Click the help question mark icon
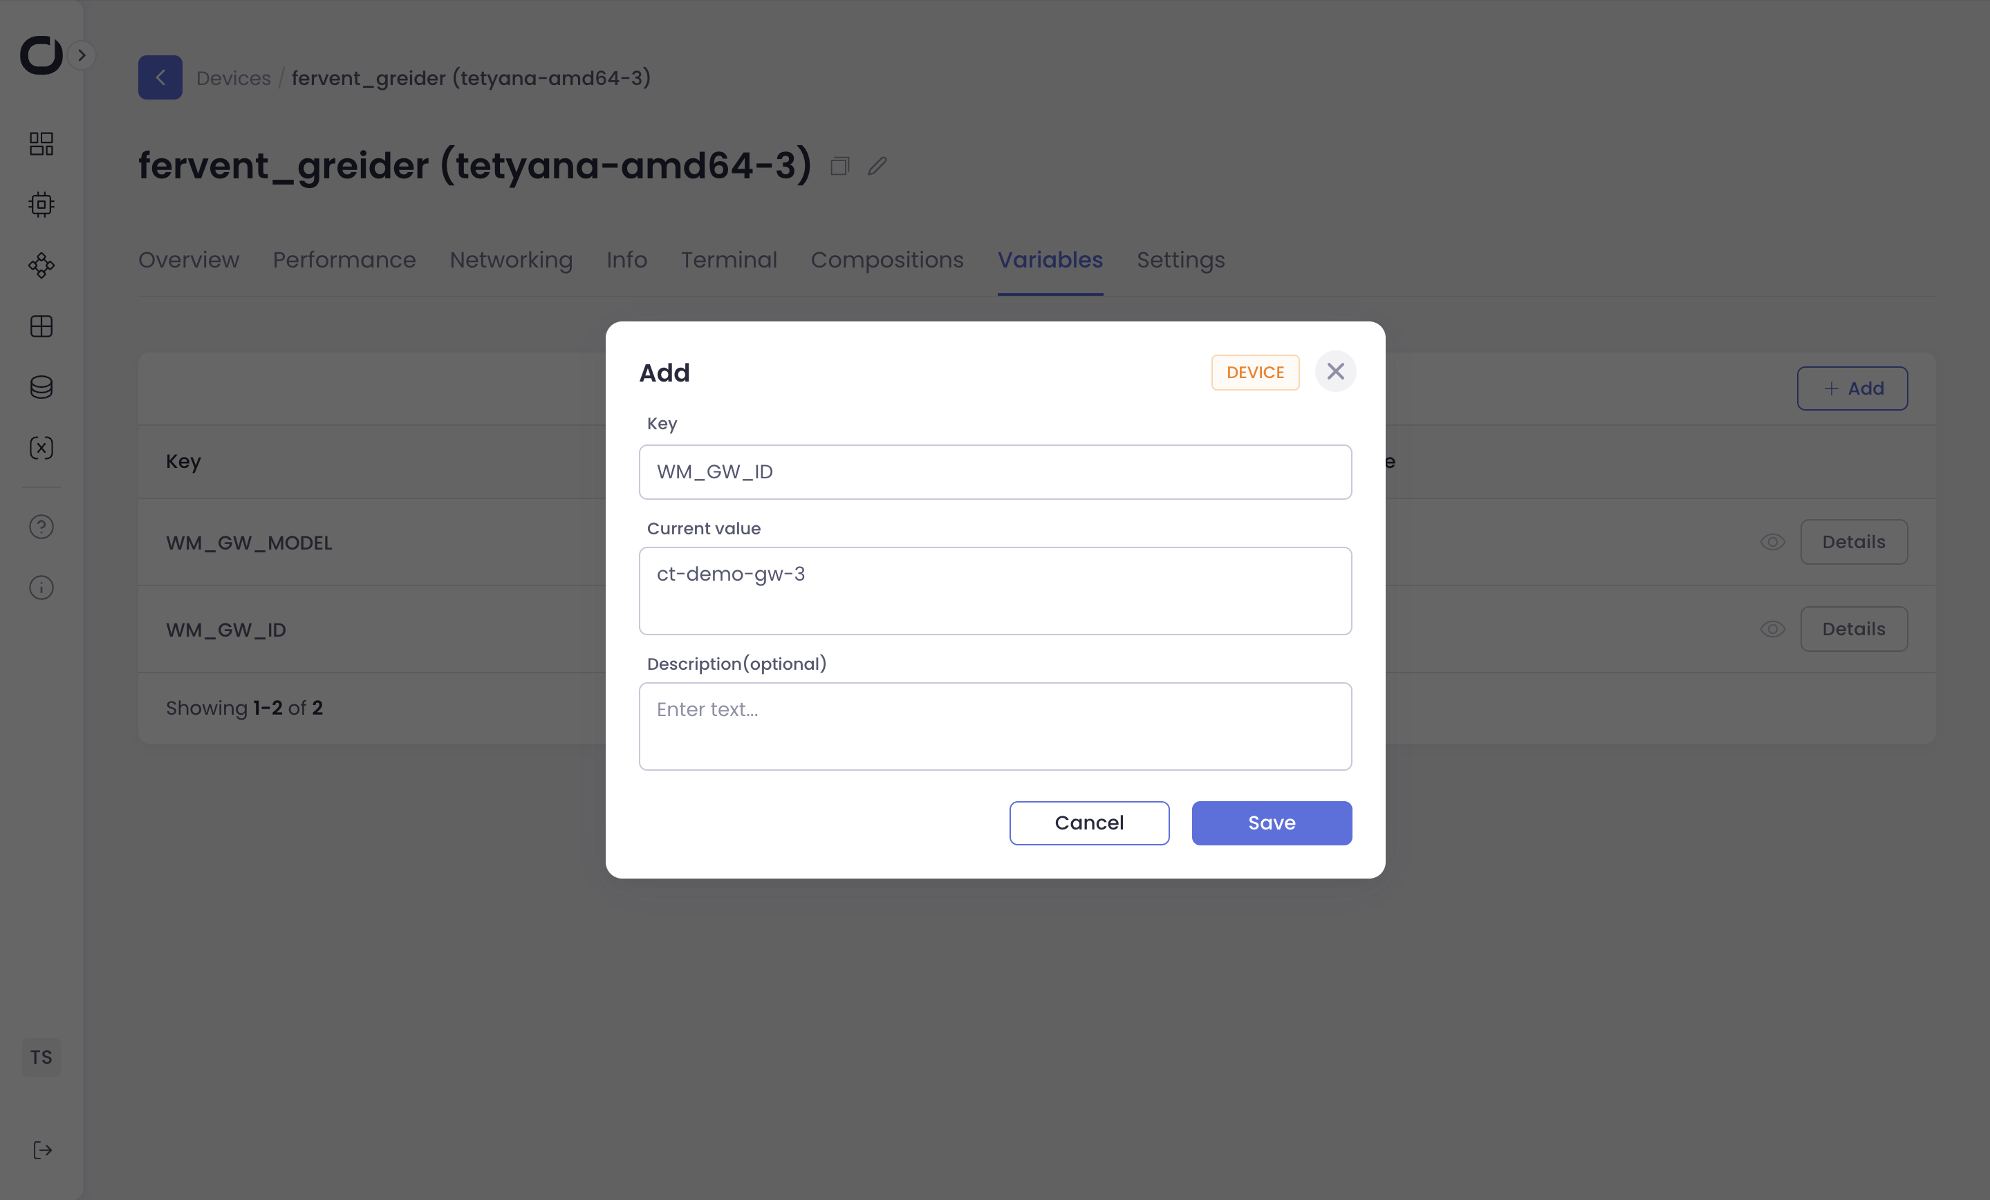This screenshot has height=1200, width=1990. tap(41, 527)
